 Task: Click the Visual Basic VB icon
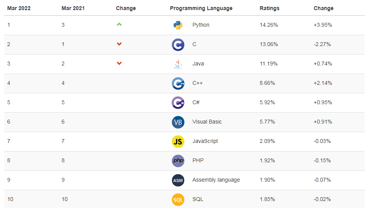click(178, 122)
